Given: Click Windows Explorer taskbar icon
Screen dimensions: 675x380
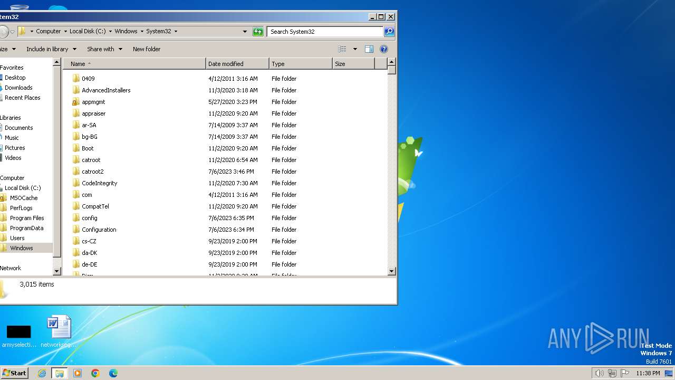Looking at the screenshot, I should (x=60, y=373).
